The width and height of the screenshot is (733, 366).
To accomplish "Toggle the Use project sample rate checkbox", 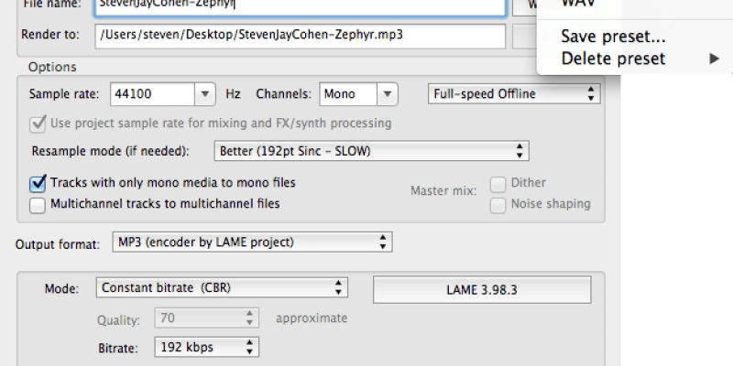I will pyautogui.click(x=38, y=123).
